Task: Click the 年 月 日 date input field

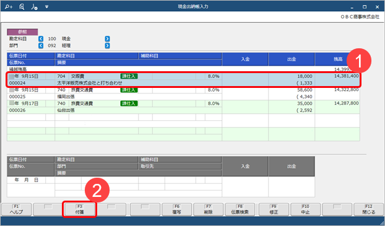Action: click(26, 180)
